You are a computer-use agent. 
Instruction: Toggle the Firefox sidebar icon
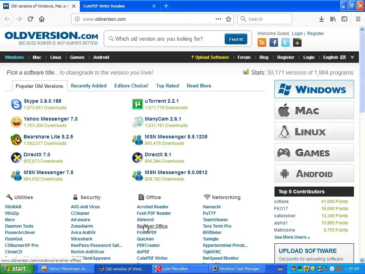[x=344, y=19]
